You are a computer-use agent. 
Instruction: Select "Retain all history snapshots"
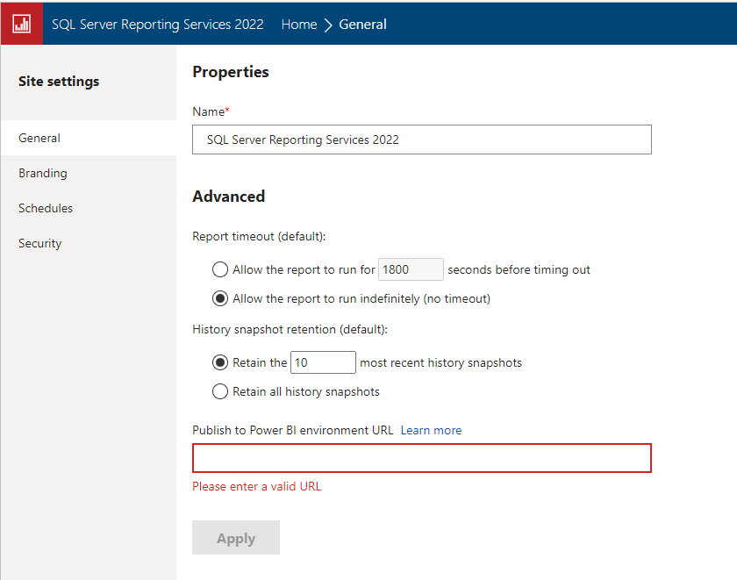[x=219, y=391]
